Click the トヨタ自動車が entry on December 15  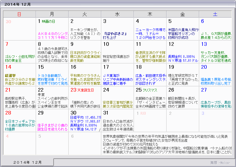coord(53,79)
